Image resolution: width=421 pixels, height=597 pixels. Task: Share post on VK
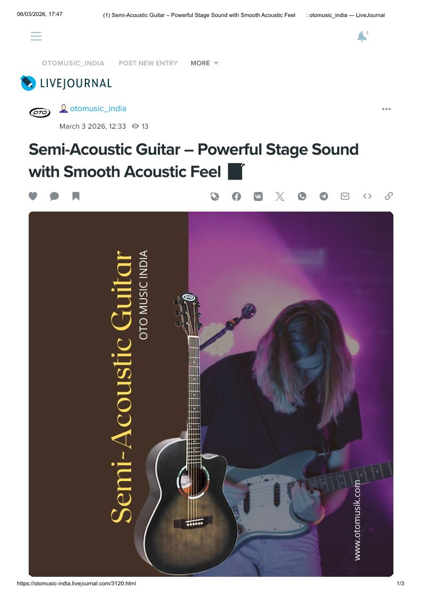(x=259, y=196)
